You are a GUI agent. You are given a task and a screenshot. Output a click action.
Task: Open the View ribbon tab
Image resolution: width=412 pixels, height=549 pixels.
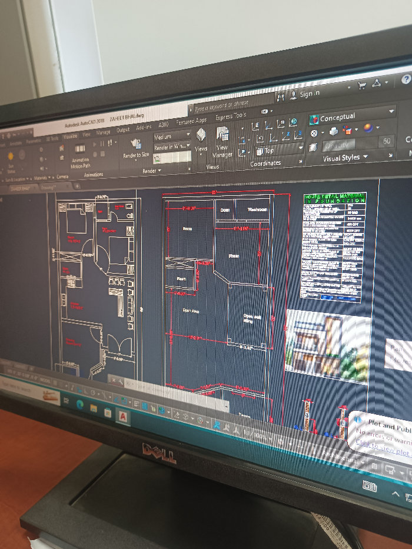87,134
